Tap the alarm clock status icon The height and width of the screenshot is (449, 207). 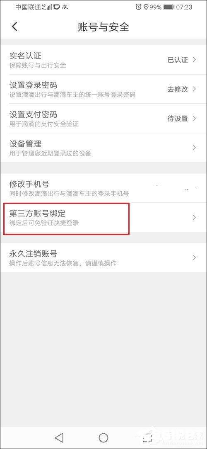139,7
